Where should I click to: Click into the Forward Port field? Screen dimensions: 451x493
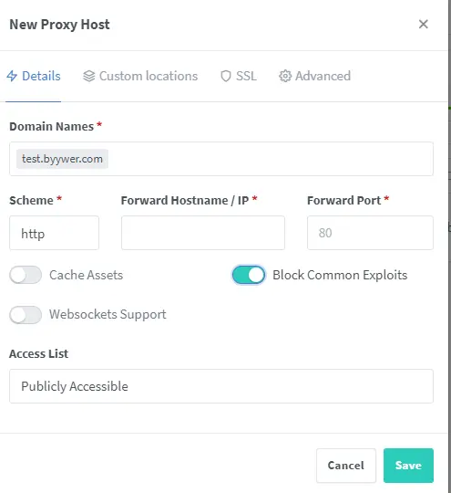point(370,233)
